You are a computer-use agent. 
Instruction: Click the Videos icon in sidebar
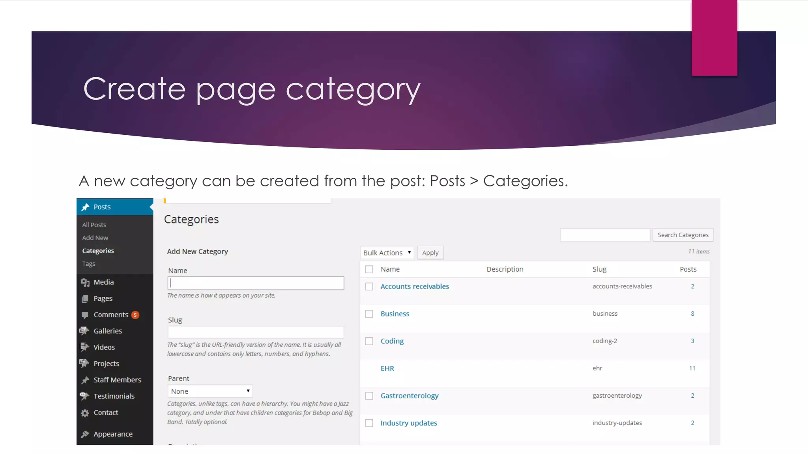pos(84,347)
